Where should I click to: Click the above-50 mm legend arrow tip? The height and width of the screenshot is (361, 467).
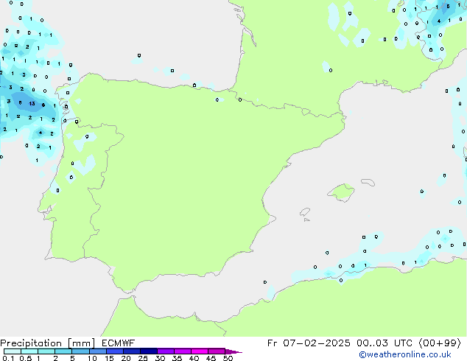[x=233, y=351]
